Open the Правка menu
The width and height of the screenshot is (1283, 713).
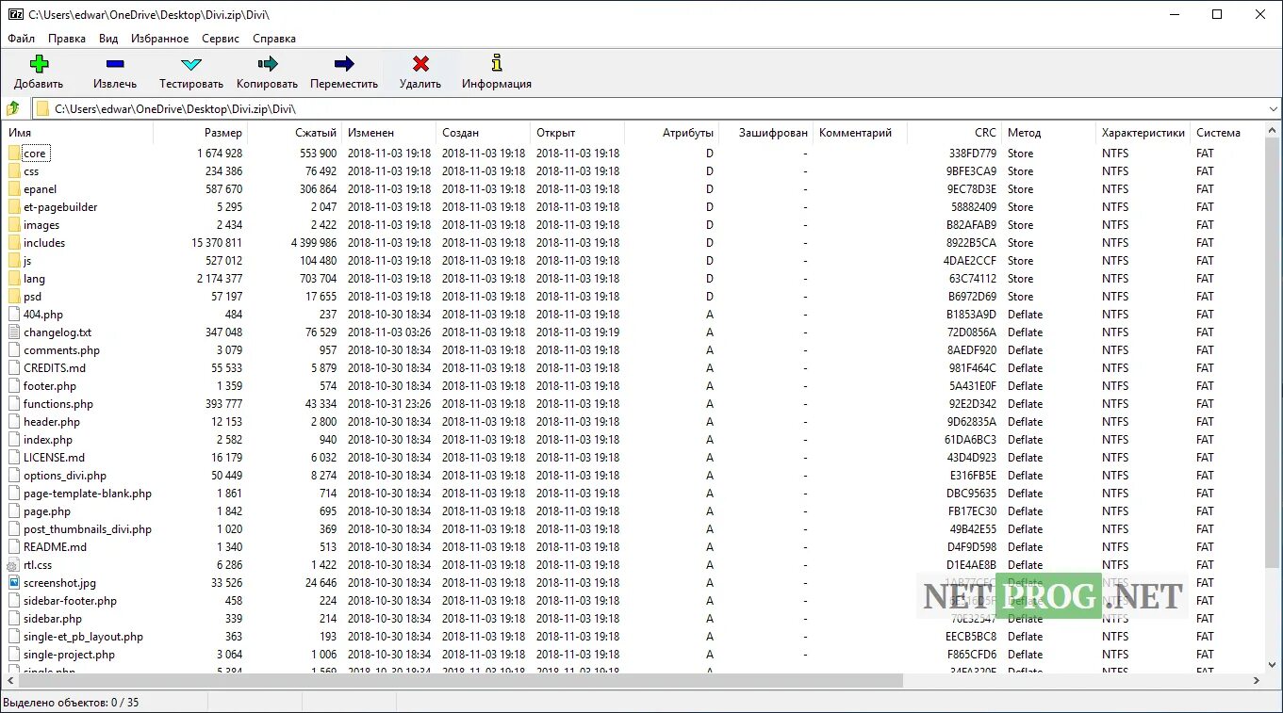point(67,39)
